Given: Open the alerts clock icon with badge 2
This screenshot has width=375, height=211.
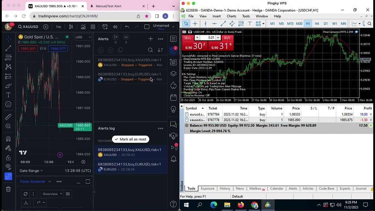Looking at the screenshot, I should pyautogui.click(x=173, y=50).
